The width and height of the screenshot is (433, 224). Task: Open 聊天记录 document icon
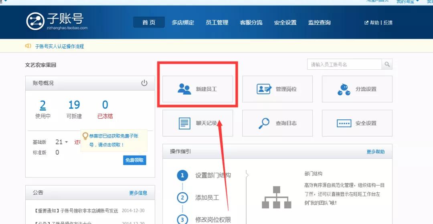pos(184,123)
